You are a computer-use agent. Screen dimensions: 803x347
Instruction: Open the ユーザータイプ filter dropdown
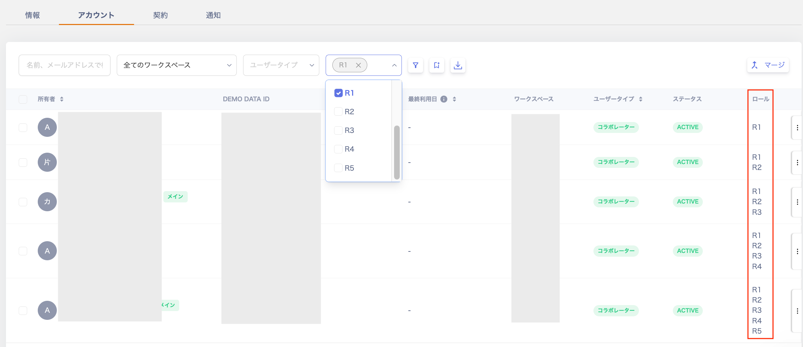click(281, 65)
